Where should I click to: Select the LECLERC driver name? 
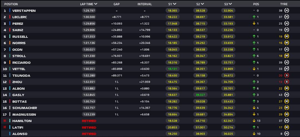(x=19, y=17)
